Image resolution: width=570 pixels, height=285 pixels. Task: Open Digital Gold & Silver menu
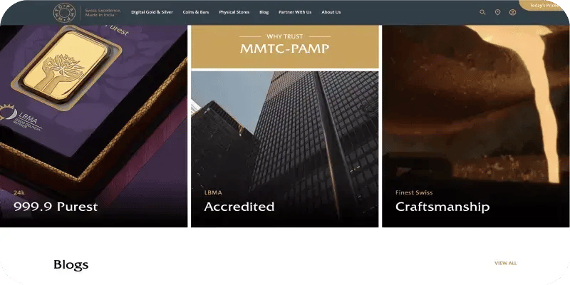[x=152, y=12]
